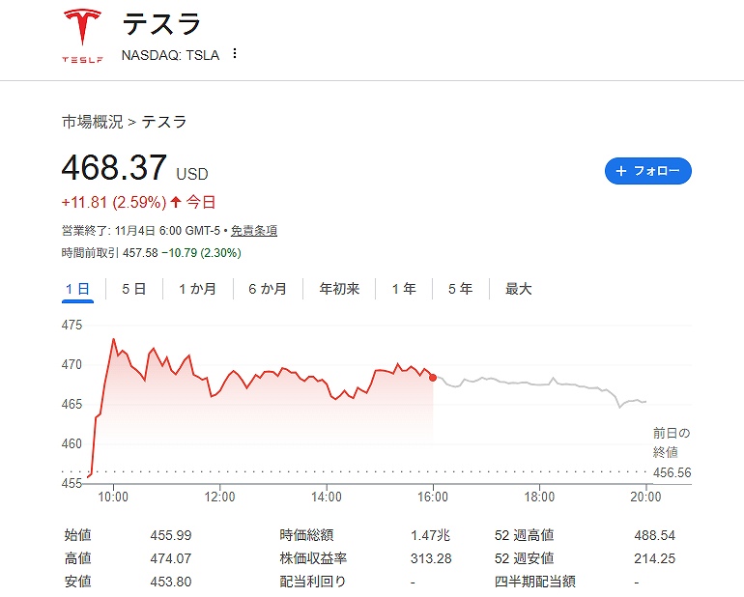
Task: Click the 時価総額 market cap value
Action: (430, 535)
